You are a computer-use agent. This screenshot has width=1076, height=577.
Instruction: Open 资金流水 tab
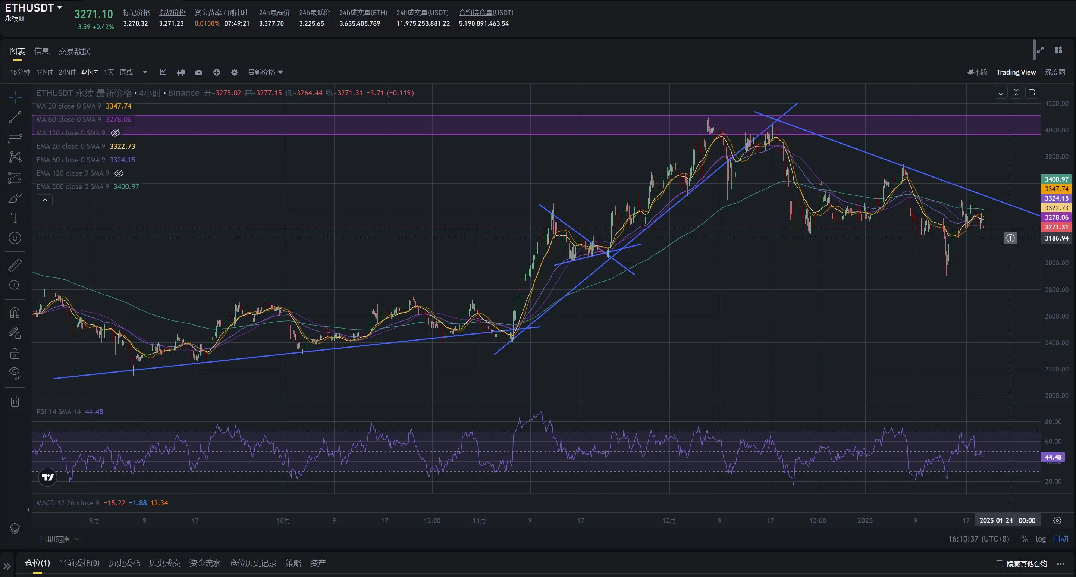click(x=205, y=563)
